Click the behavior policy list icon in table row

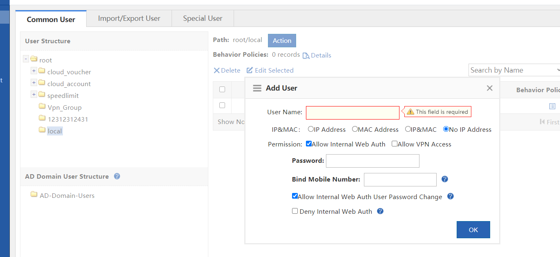(x=552, y=106)
